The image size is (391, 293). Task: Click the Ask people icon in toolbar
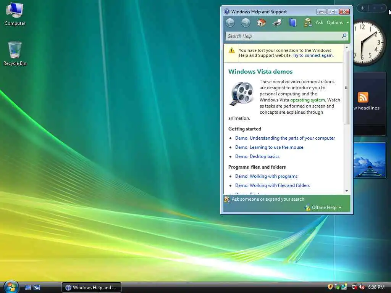pos(308,23)
